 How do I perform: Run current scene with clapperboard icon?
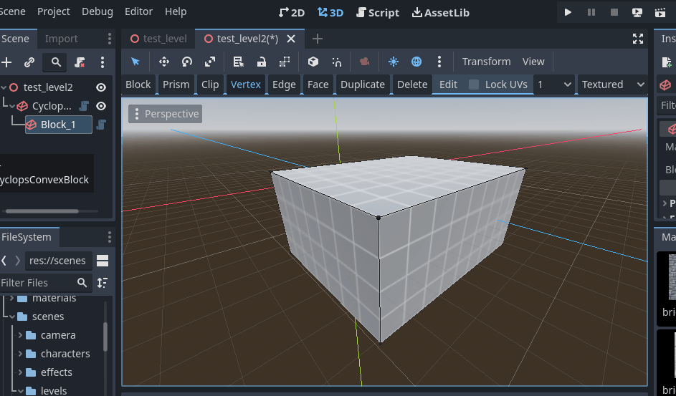click(x=660, y=12)
